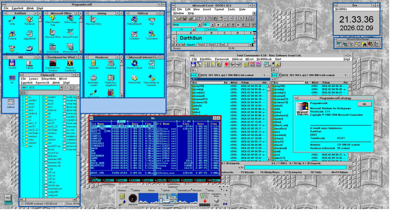393x213 pixels.
Task: Open Total Commander command line history dropdown
Action: tap(350, 167)
